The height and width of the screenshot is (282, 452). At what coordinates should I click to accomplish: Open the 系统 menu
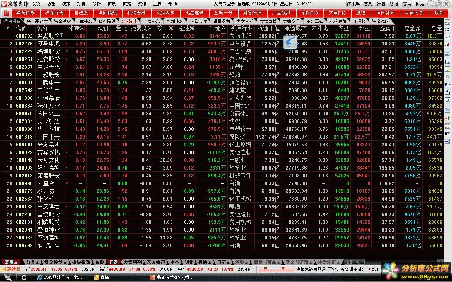coord(36,4)
